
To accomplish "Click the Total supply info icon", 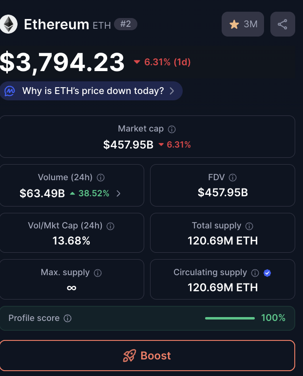I will point(249,226).
